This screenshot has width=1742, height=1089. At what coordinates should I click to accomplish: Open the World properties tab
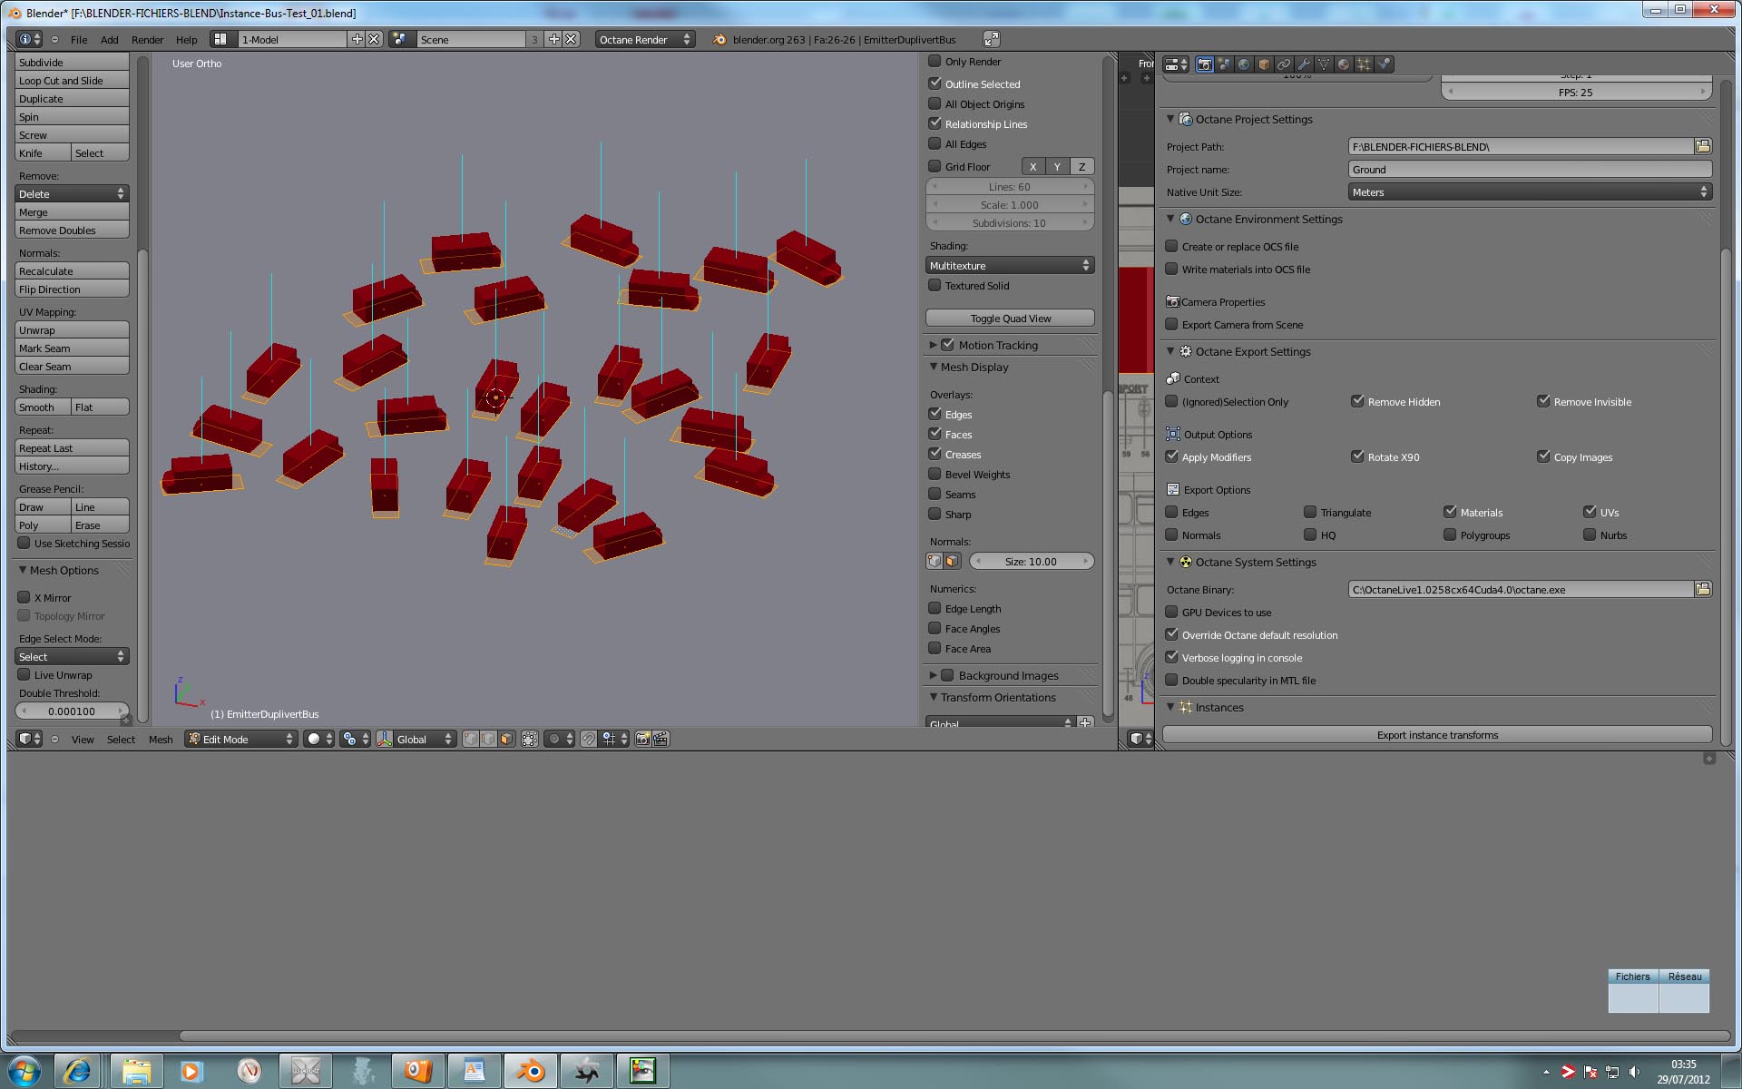click(1244, 64)
